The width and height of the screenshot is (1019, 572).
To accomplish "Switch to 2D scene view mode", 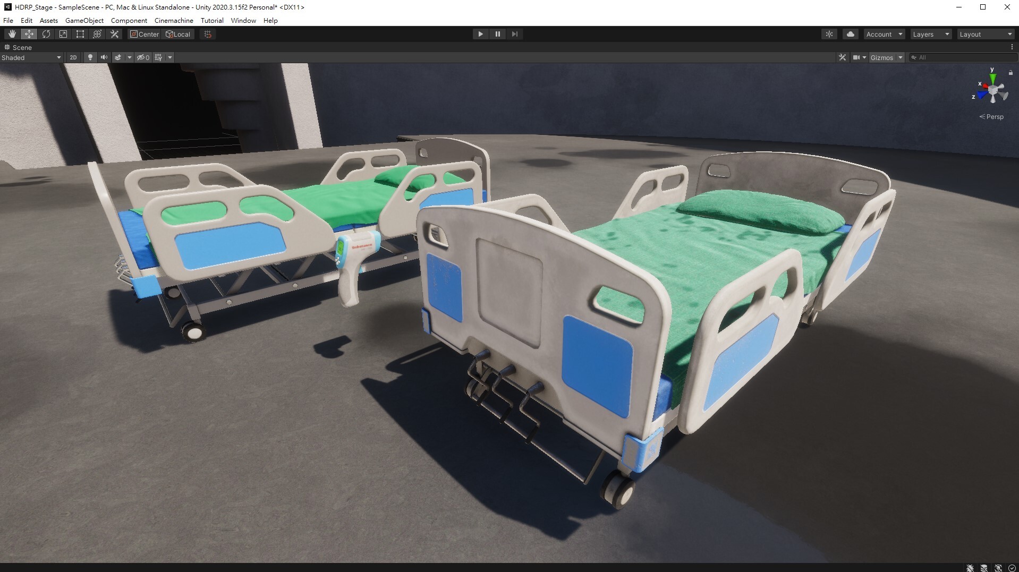I will pos(73,57).
